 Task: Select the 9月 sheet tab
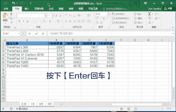(50, 104)
